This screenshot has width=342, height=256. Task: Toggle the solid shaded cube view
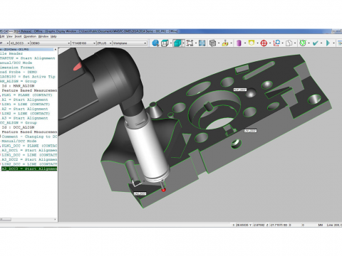point(177,43)
